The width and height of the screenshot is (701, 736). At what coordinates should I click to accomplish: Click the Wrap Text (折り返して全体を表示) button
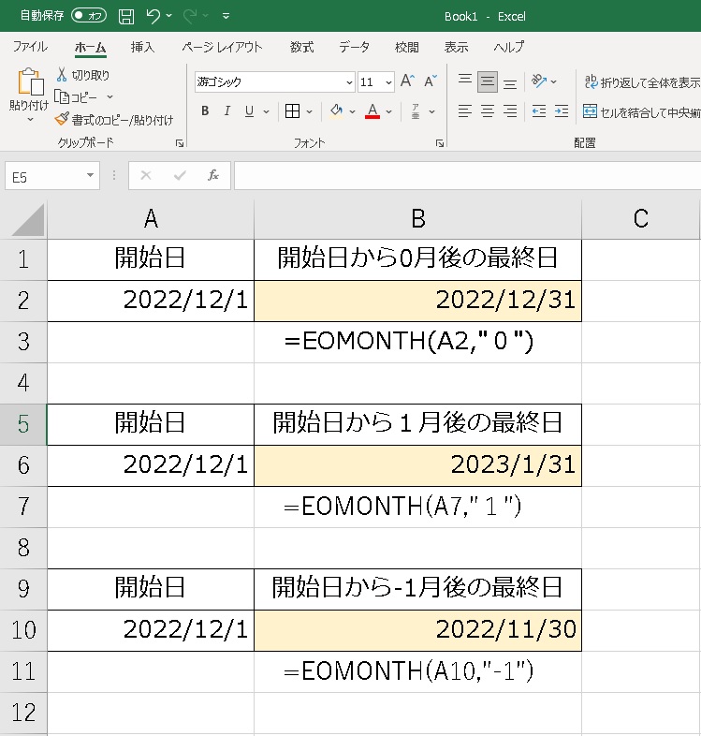[x=641, y=81]
